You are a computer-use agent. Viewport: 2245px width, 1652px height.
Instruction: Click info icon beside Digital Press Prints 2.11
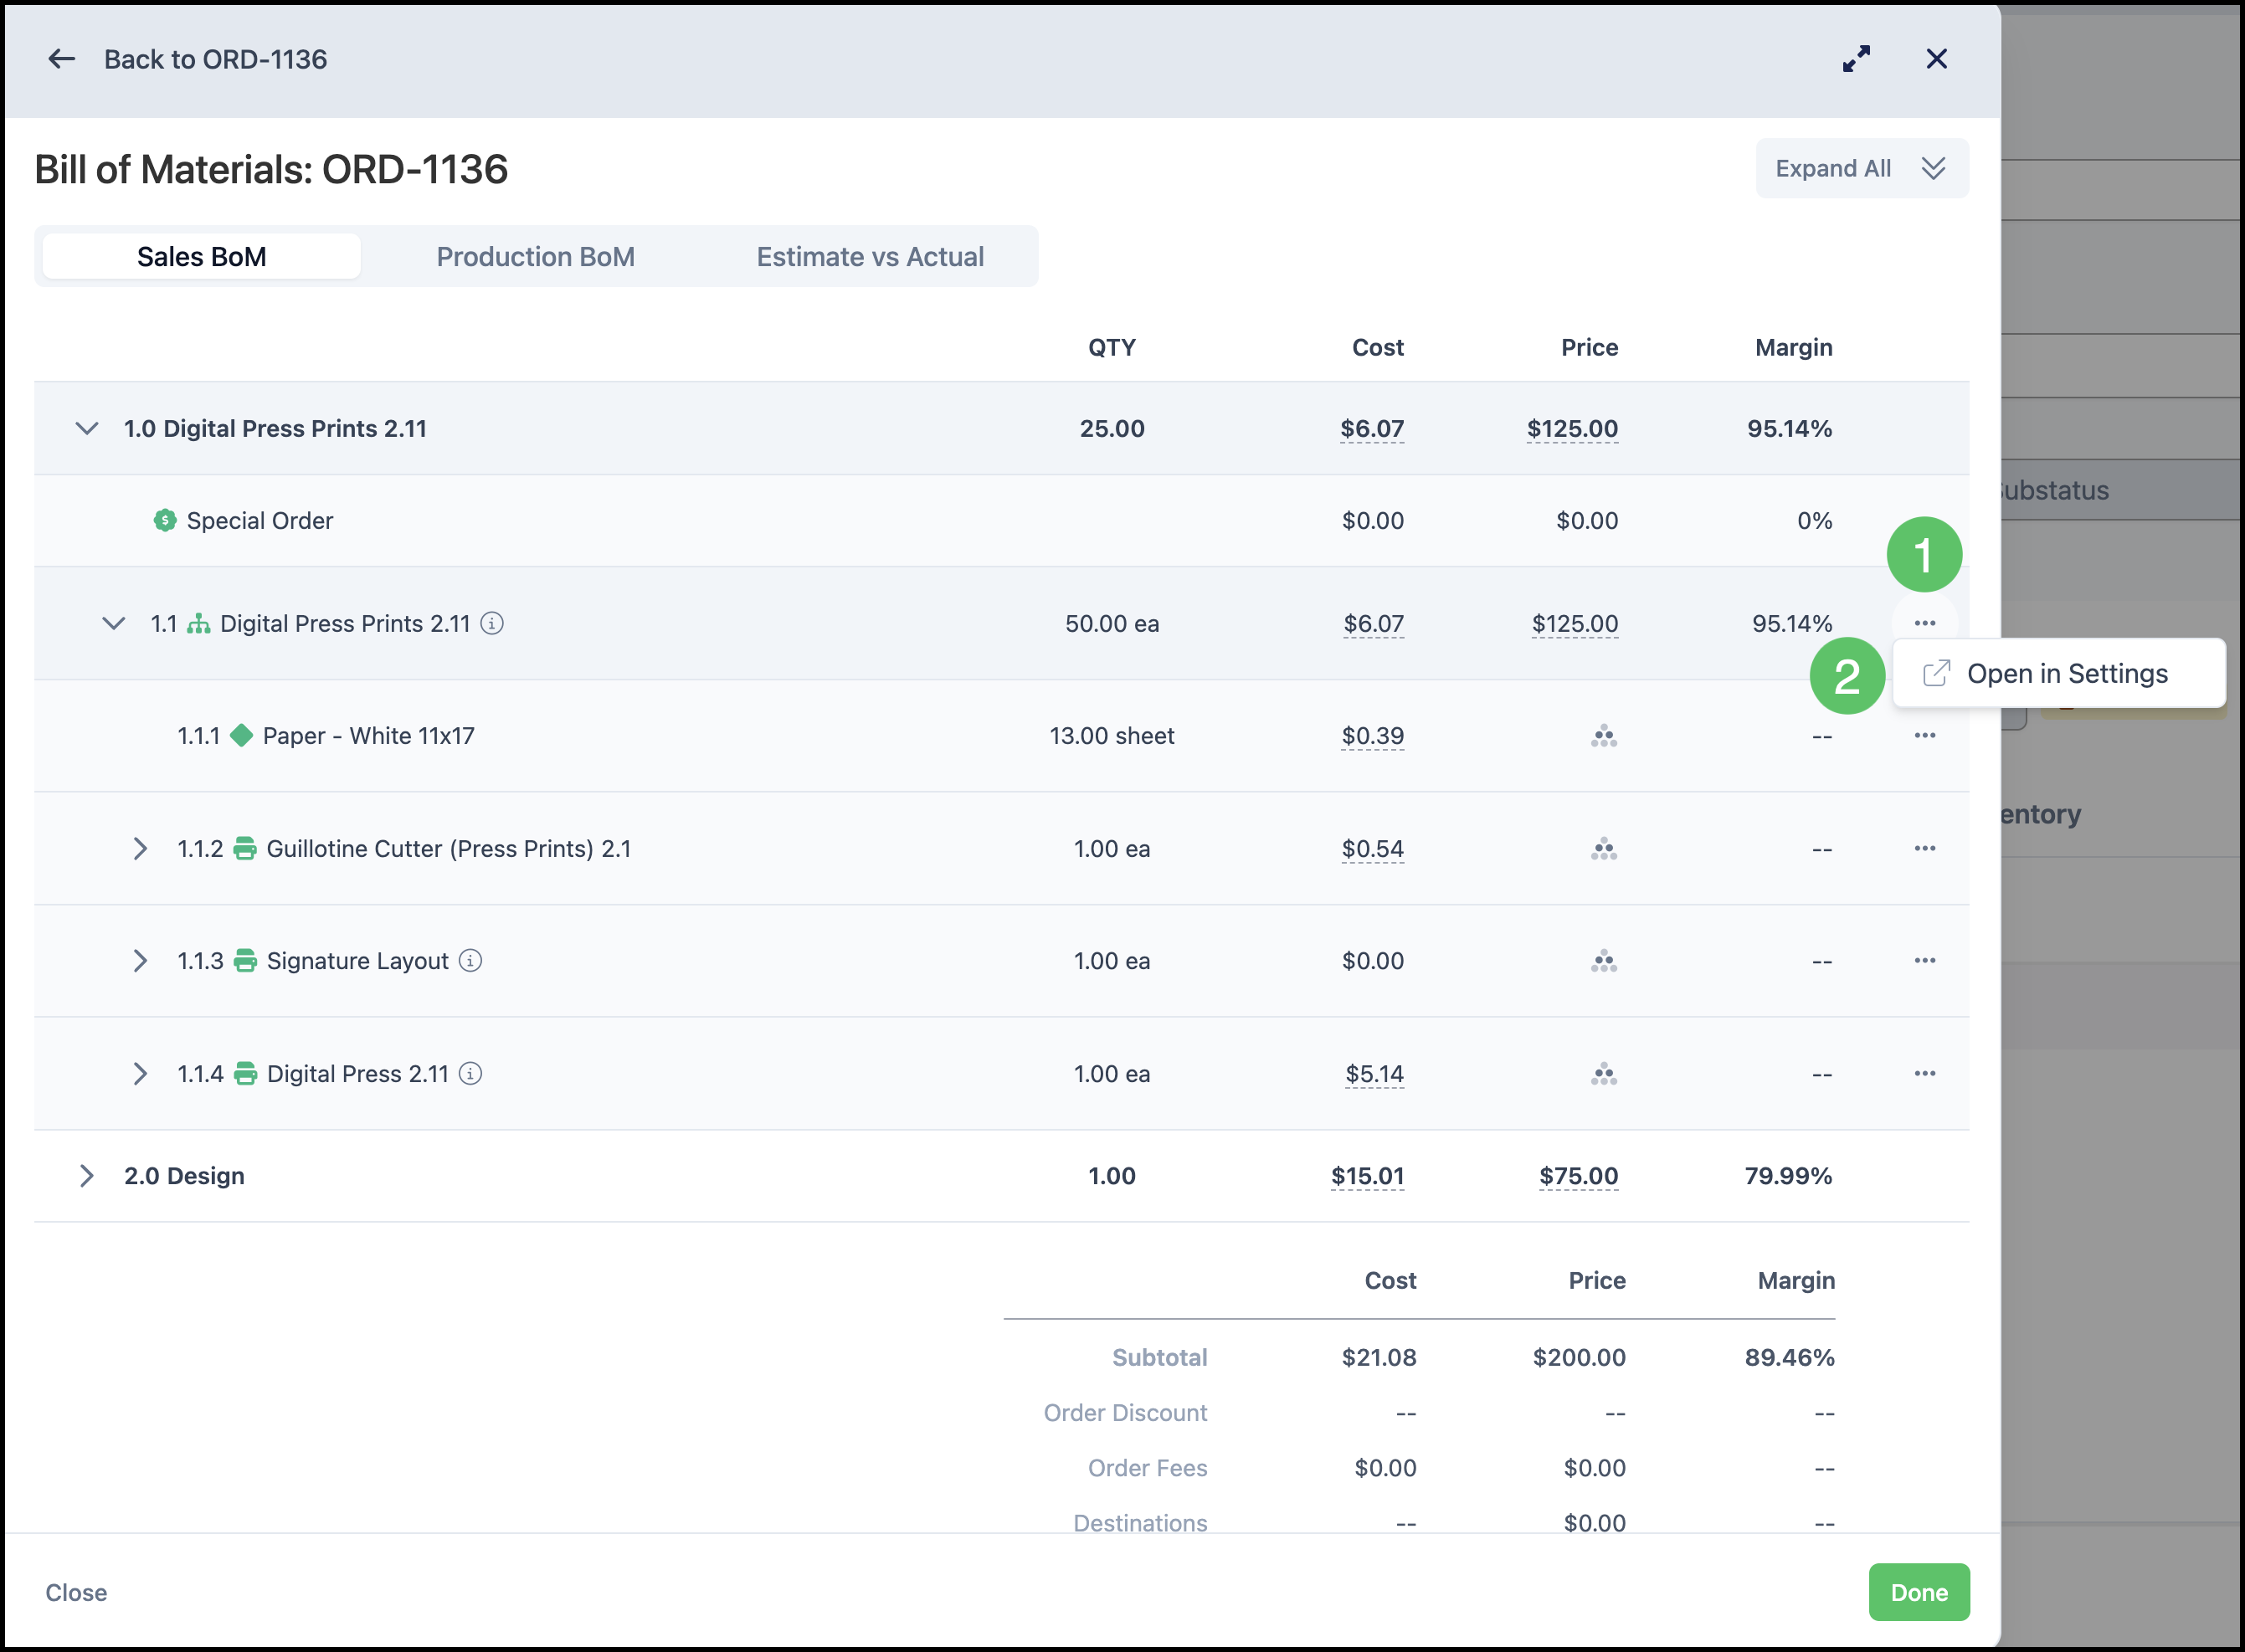pos(492,623)
